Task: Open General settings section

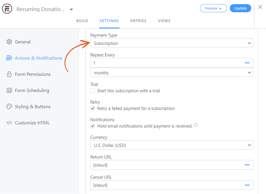Action: click(x=22, y=42)
